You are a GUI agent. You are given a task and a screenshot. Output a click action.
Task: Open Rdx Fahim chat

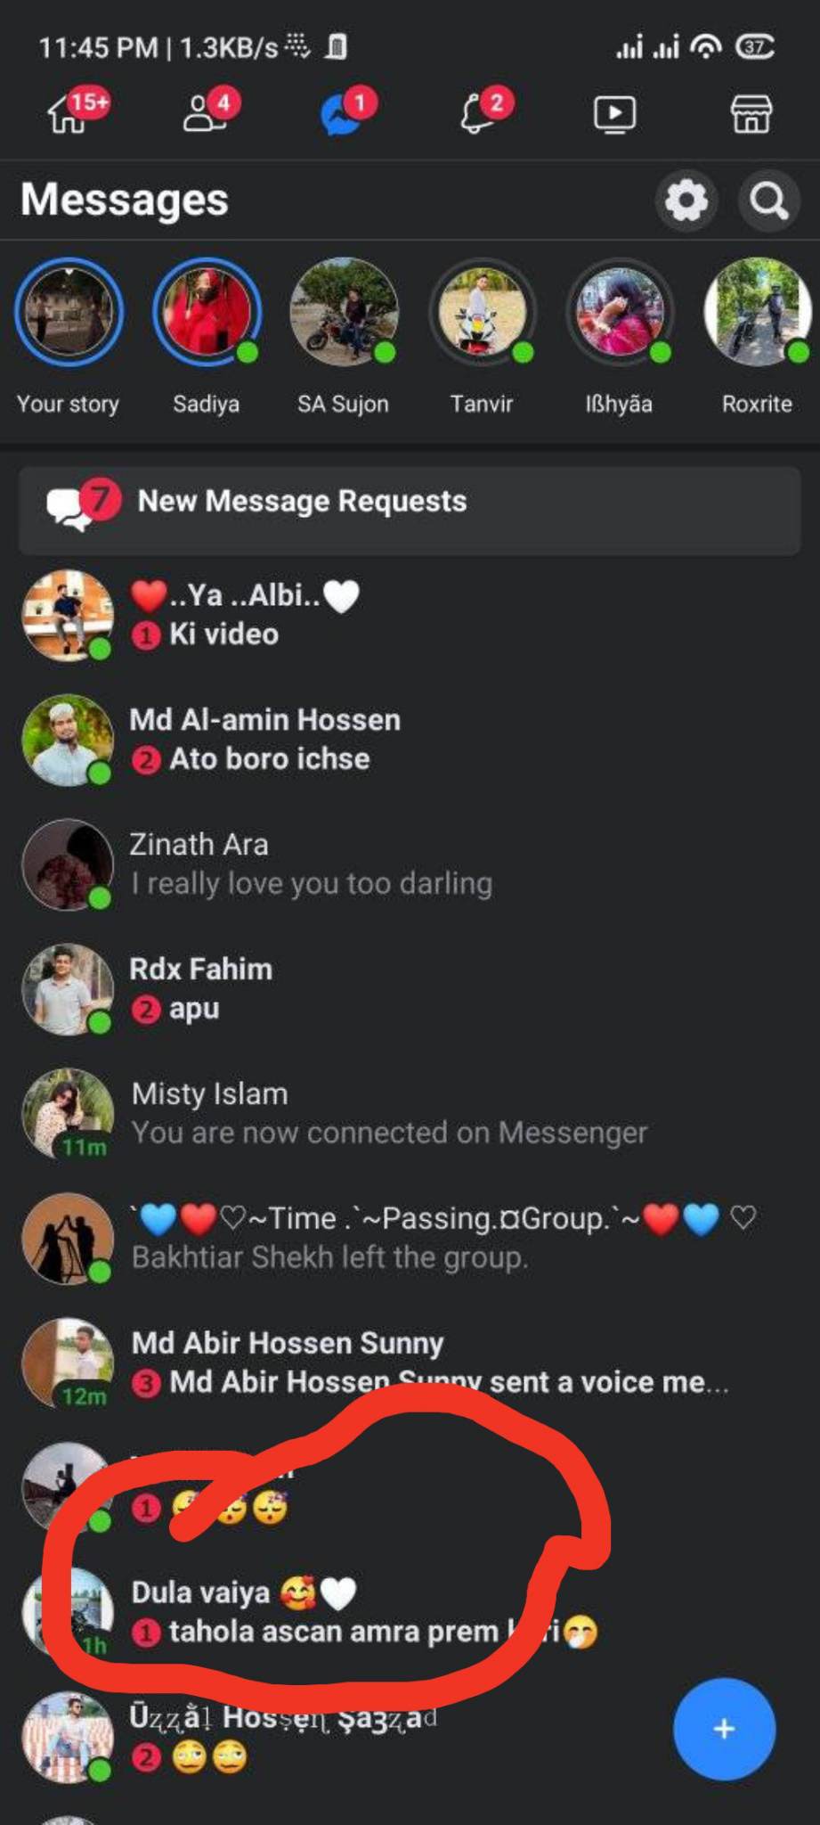pyautogui.click(x=410, y=989)
